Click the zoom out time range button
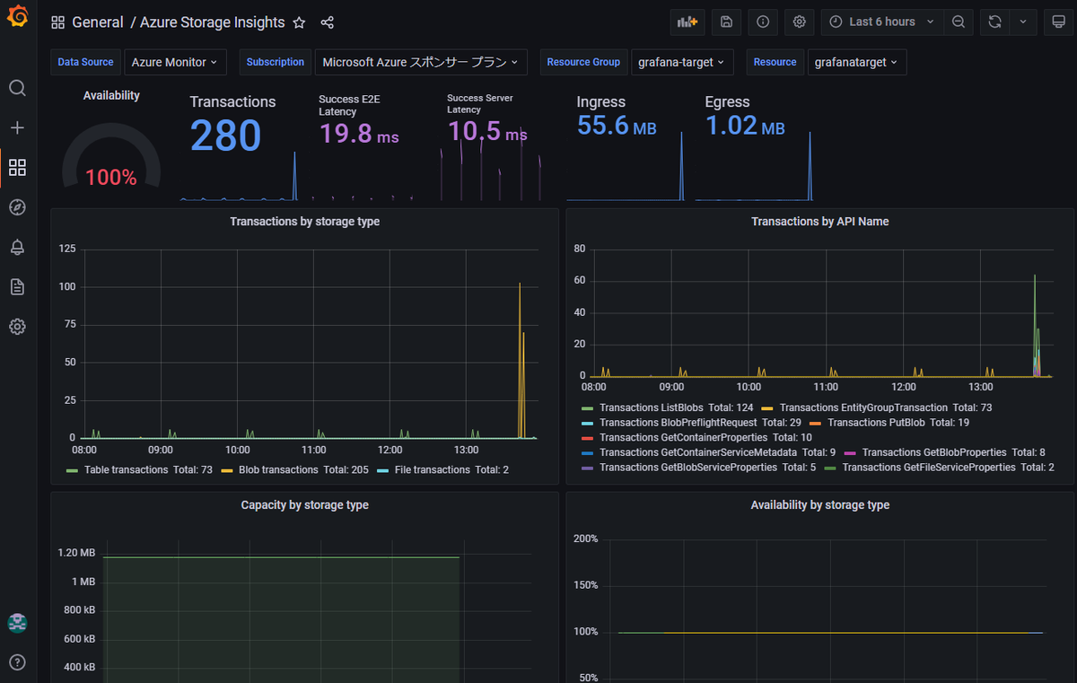 pos(959,22)
